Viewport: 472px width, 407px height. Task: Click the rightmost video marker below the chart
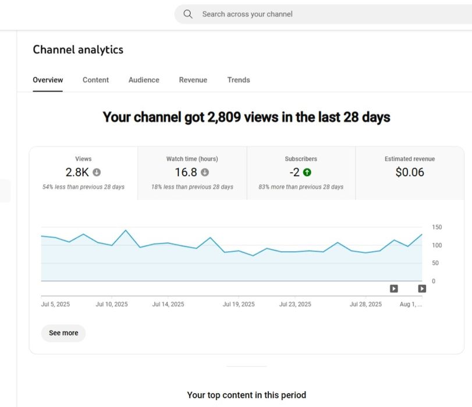422,288
